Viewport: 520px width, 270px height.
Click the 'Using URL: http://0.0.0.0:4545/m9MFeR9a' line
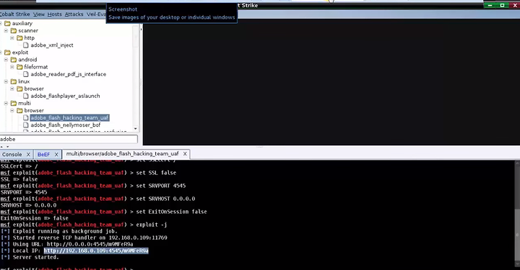67,244
